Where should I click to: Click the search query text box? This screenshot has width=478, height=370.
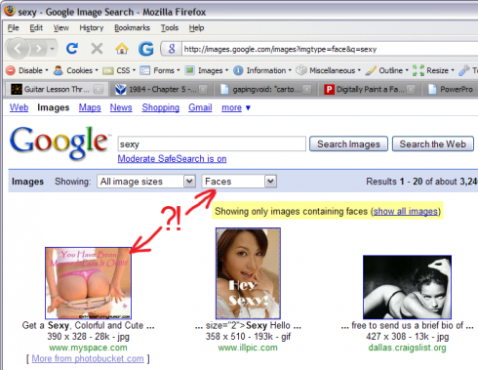coord(212,144)
